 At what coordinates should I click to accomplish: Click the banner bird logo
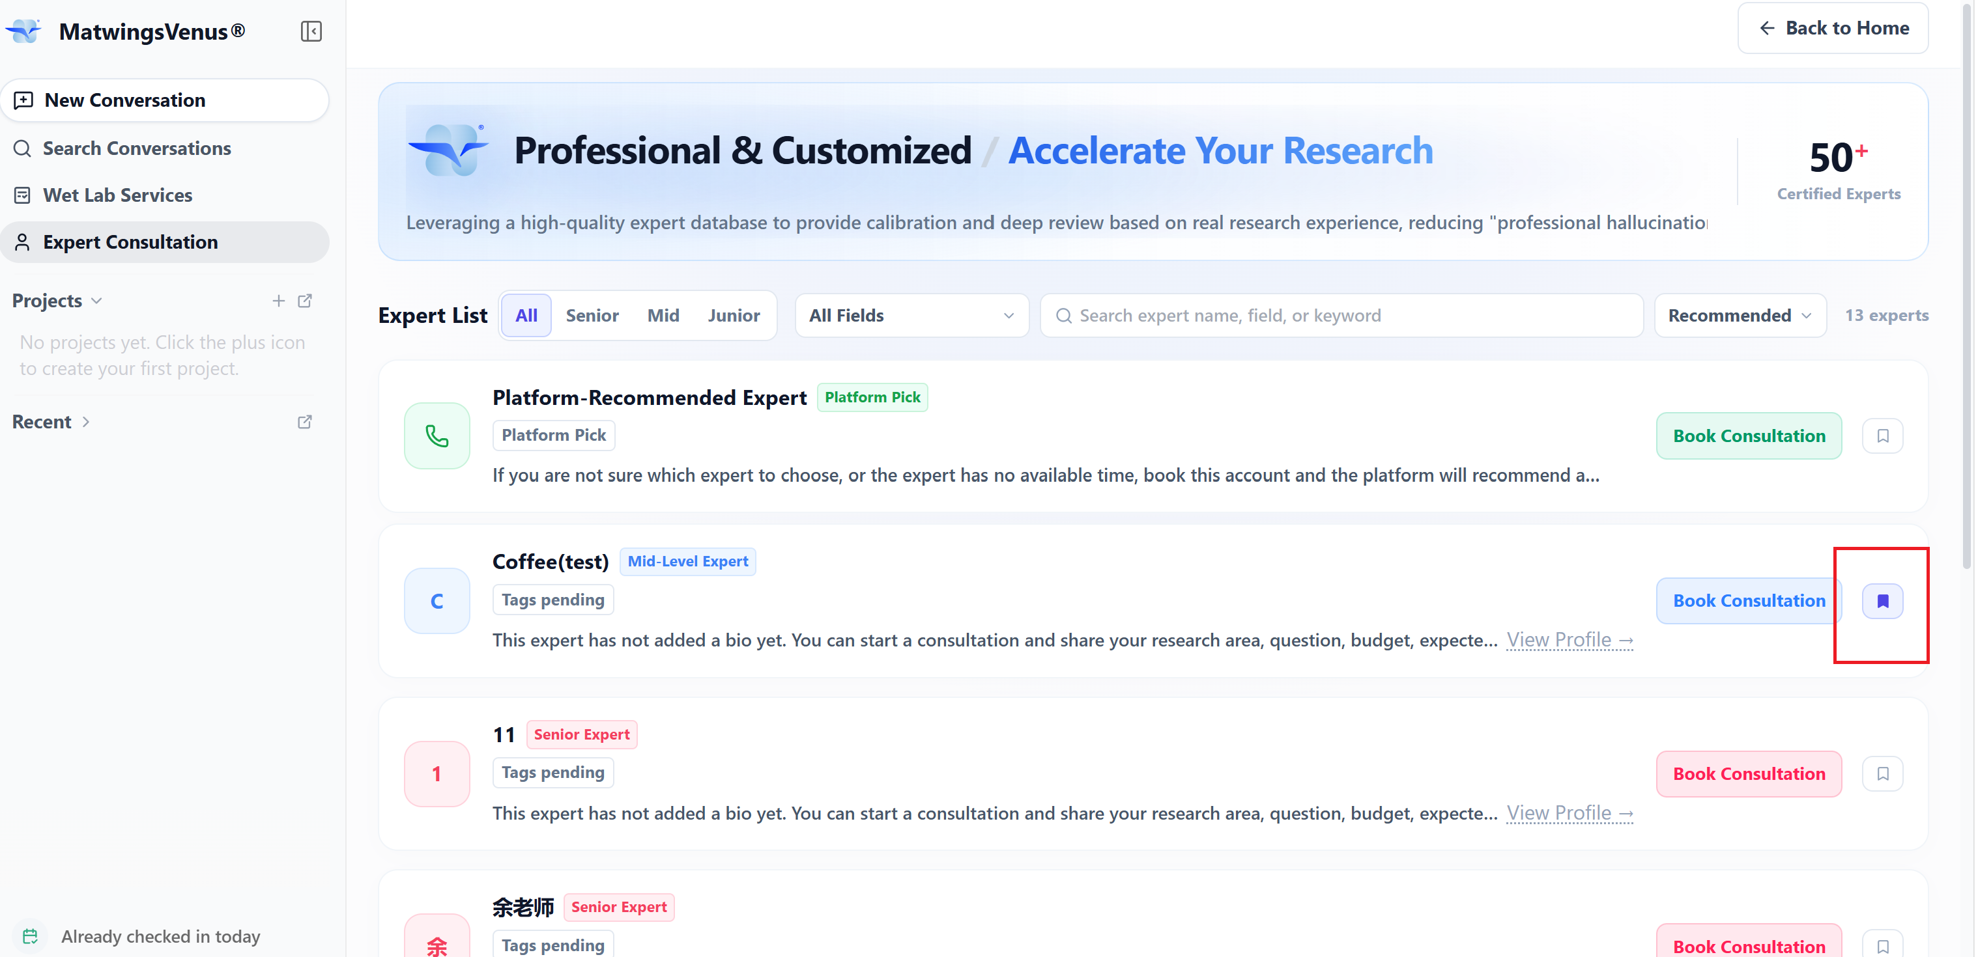pos(449,150)
